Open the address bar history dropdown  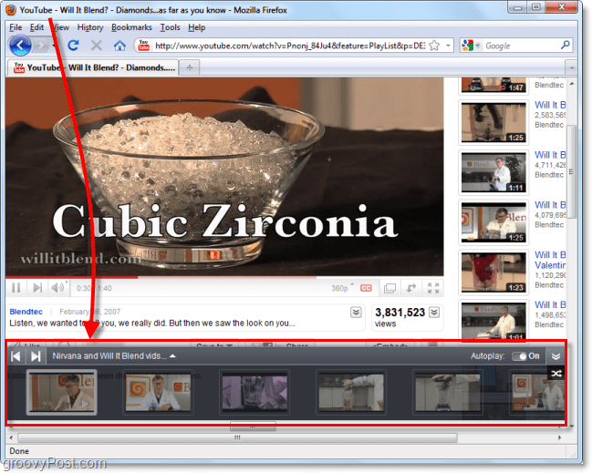coord(448,46)
